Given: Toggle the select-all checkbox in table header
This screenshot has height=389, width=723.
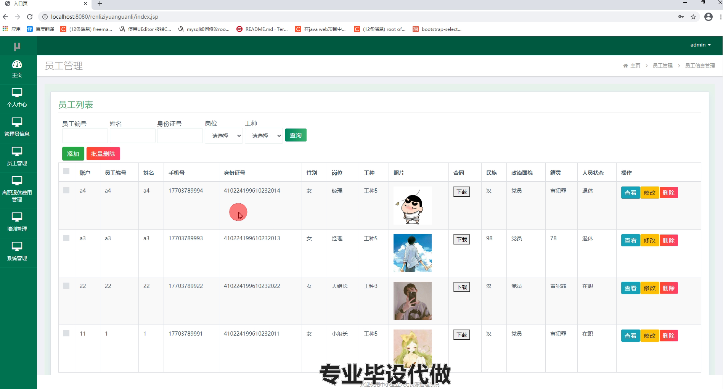Looking at the screenshot, I should tap(66, 171).
